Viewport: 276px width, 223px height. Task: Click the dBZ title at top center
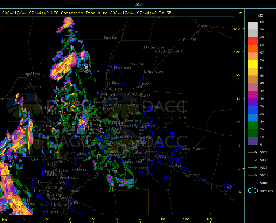138,5
